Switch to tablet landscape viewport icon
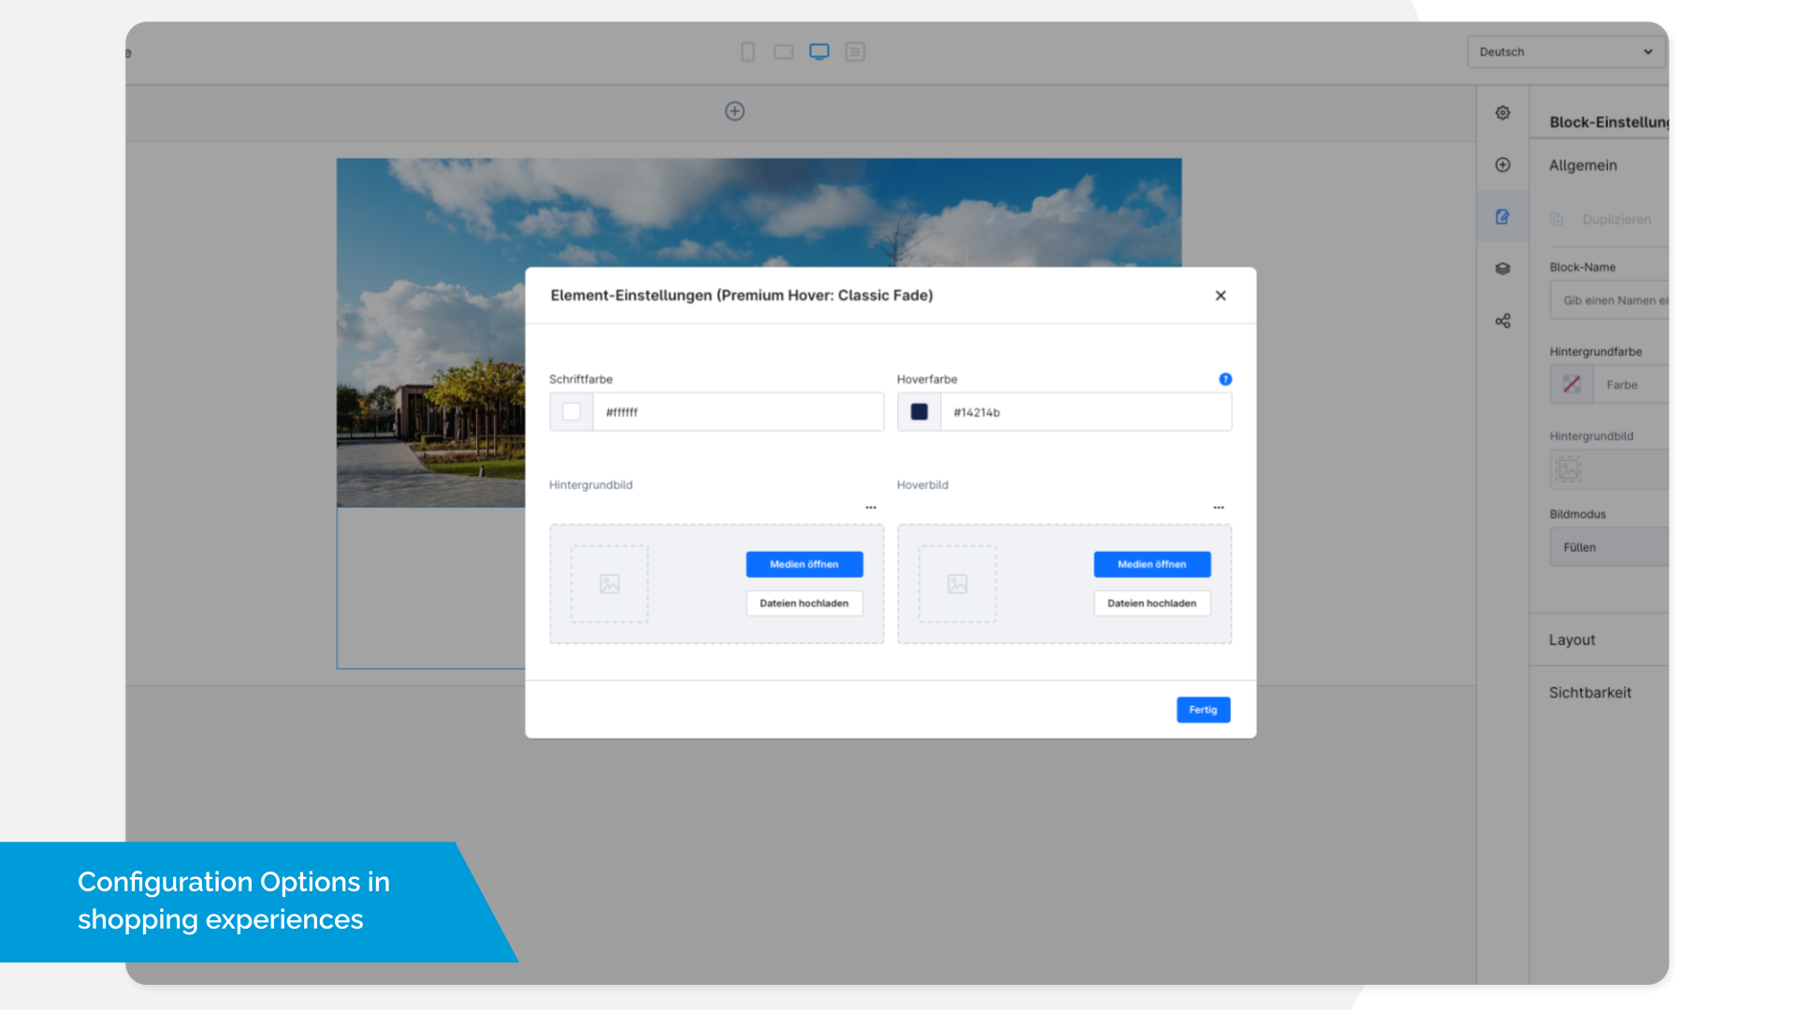 pos(783,51)
